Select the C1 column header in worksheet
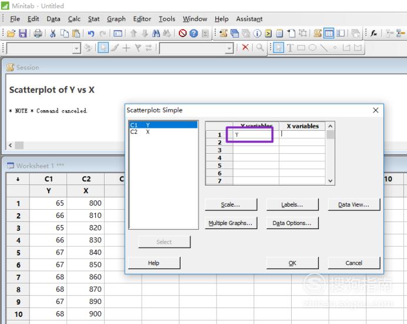407x324 pixels. tap(48, 179)
